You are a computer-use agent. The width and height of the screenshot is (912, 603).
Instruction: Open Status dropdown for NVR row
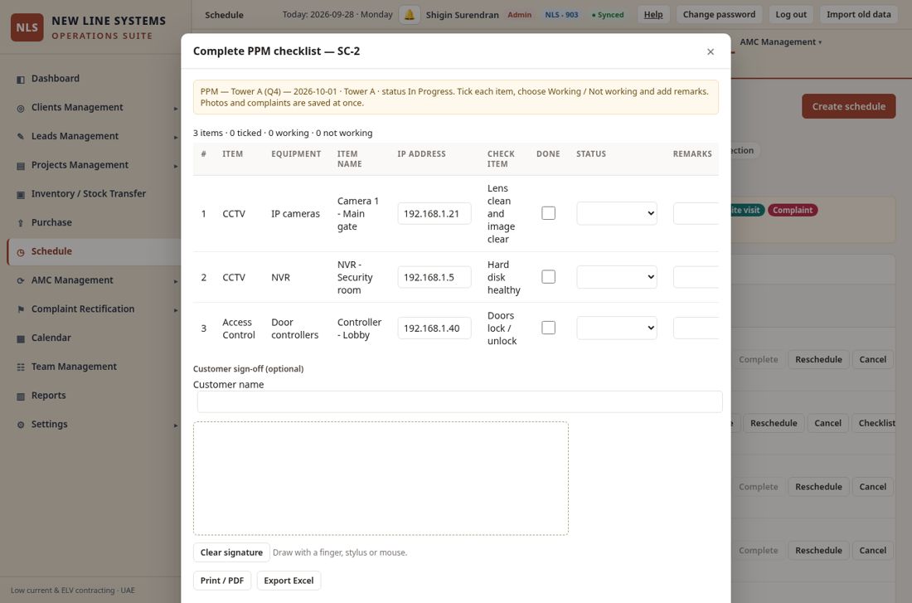[x=617, y=276]
